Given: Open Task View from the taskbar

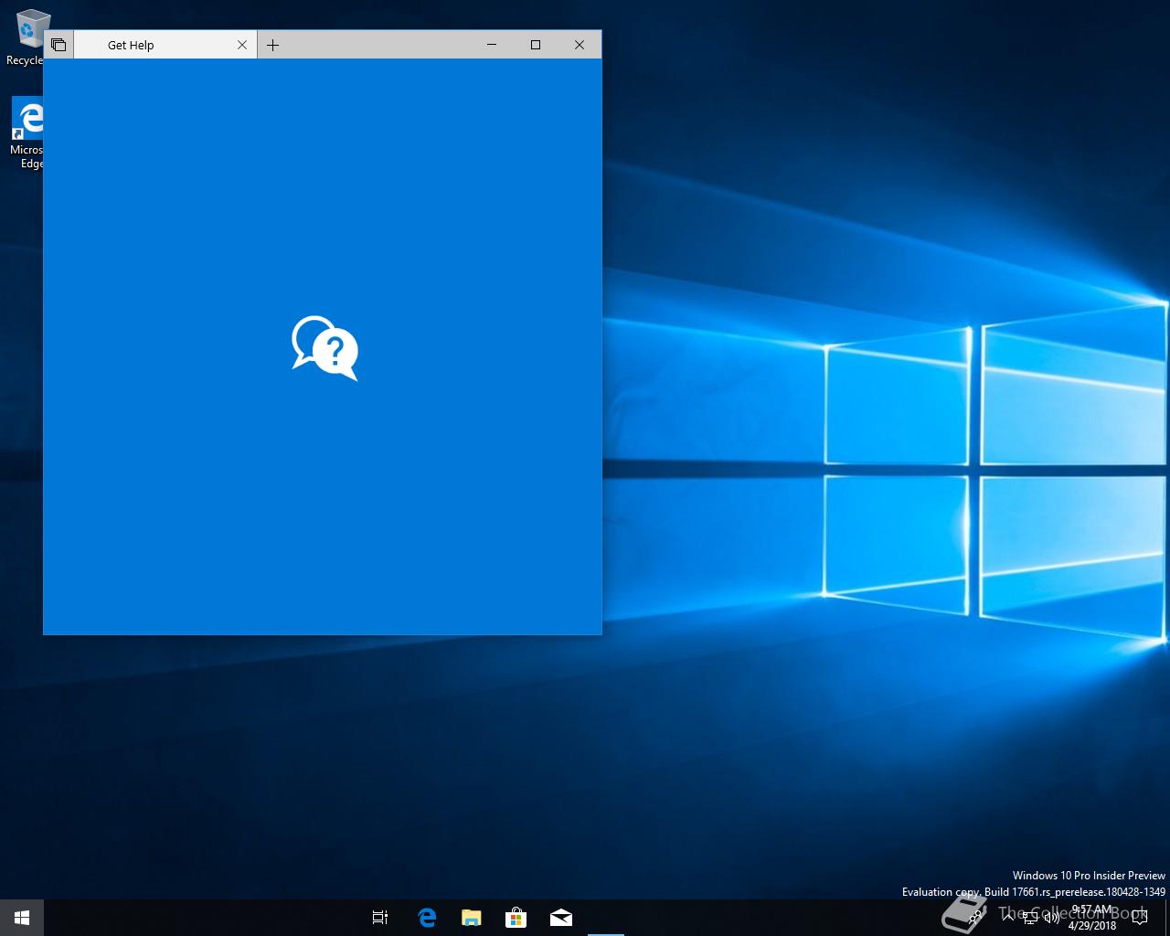Looking at the screenshot, I should coord(380,918).
